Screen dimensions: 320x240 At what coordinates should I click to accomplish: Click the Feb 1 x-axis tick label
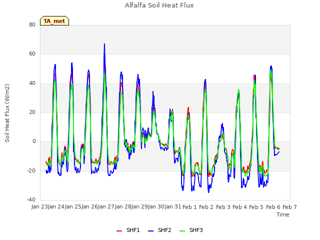(x=189, y=207)
